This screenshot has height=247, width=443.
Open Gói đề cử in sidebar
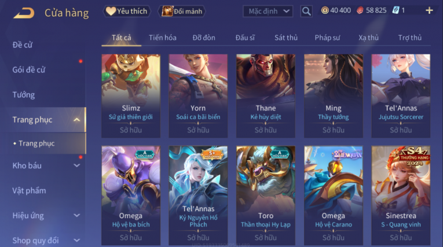pos(29,70)
